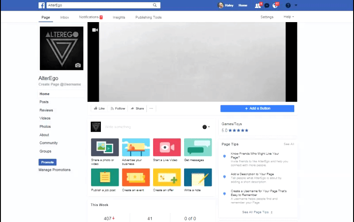The image size is (354, 222).
Task: Open the Inbox tab
Action: coord(65,17)
